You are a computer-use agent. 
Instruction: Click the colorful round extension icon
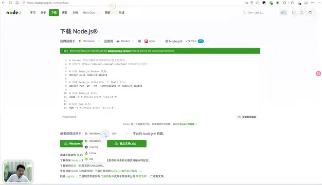(x=278, y=3)
